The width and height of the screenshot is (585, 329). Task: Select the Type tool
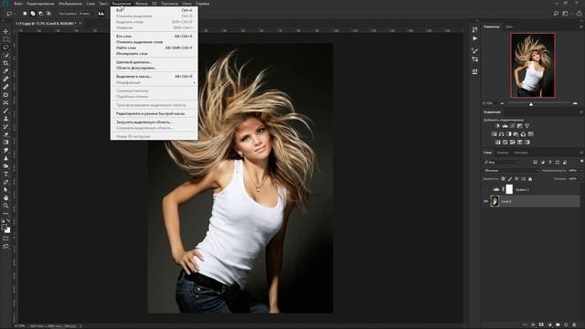point(5,175)
